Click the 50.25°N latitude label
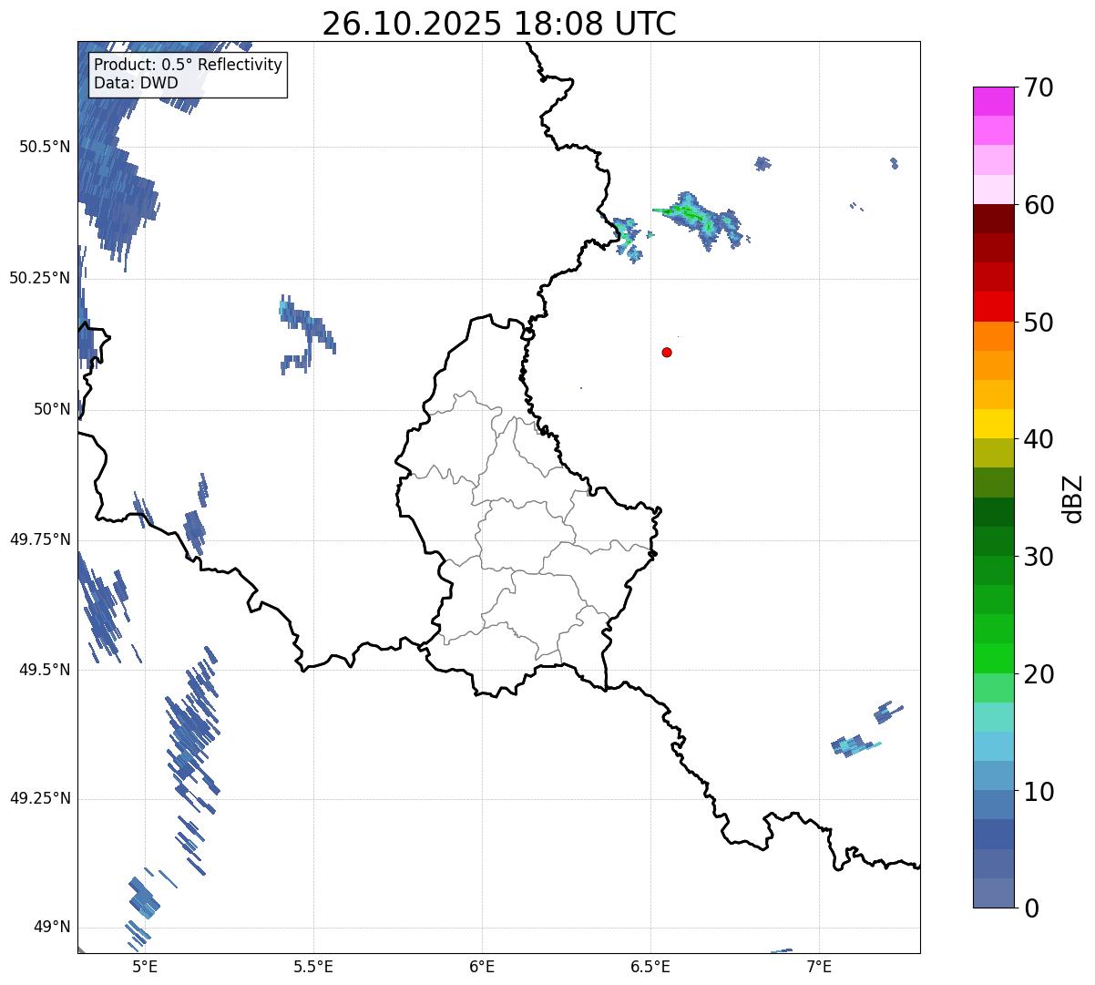Viewport: 1095px width, 985px height. [x=40, y=278]
